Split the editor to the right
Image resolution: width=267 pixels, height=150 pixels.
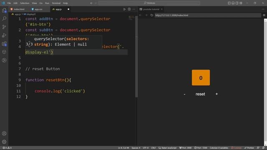tap(129, 9)
